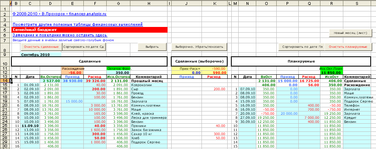Select the 16 725.00 planned expense total
This screenshot has height=149, width=376.
coord(309,81)
